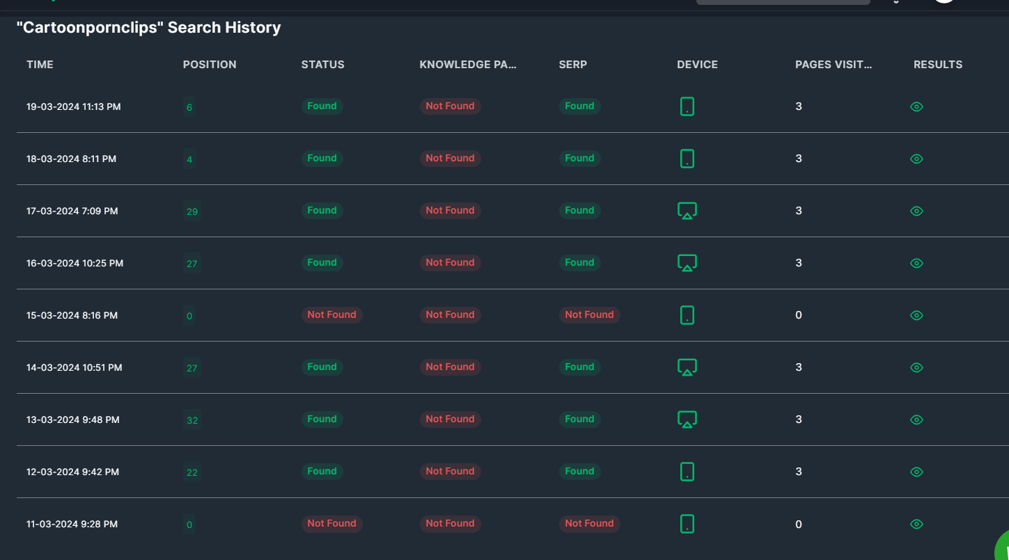View results for 13-03-2024 9:48 PM search

[x=916, y=419]
